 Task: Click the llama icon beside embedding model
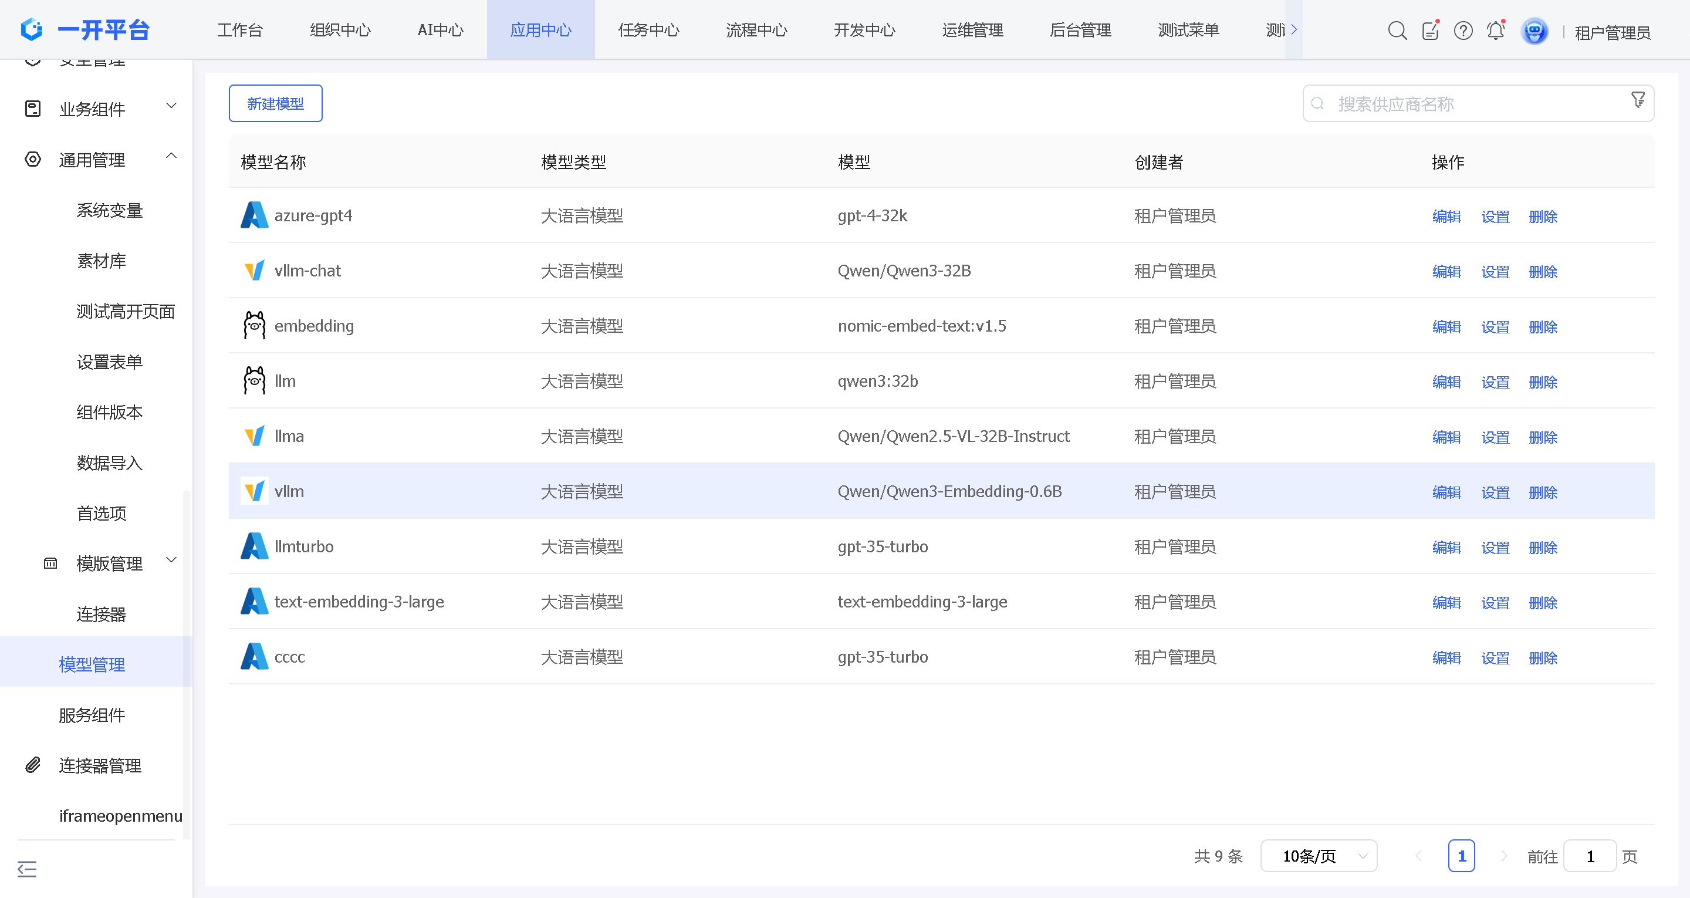[254, 326]
